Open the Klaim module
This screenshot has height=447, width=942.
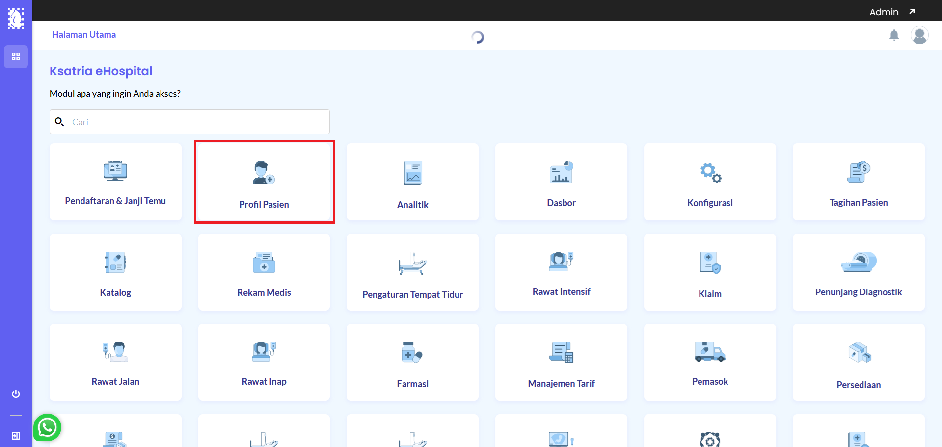[710, 272]
